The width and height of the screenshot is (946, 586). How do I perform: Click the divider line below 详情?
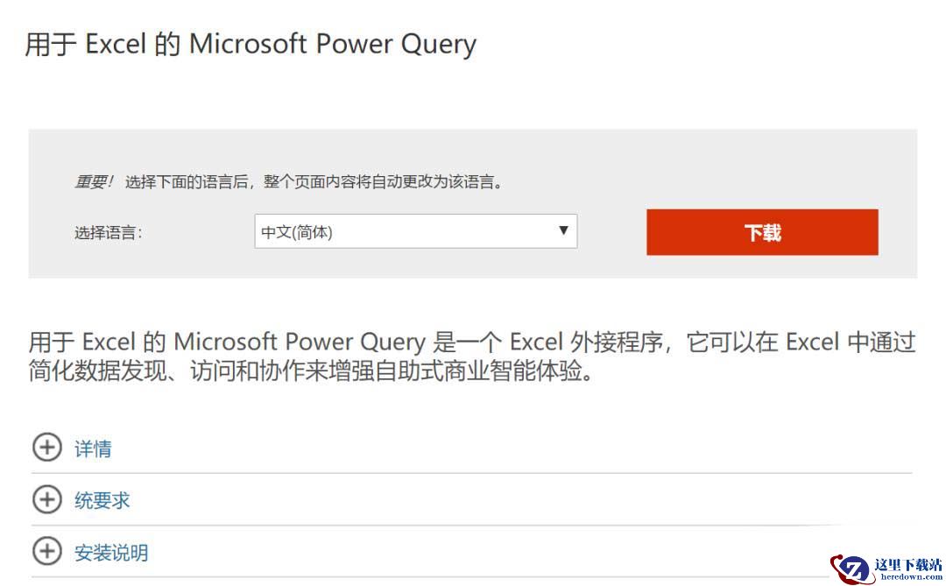[x=472, y=473]
